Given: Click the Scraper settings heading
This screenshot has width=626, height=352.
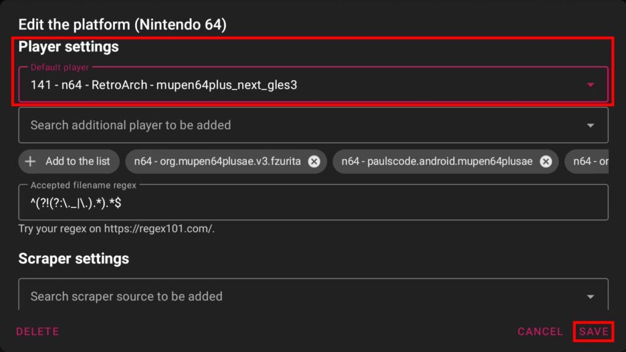Looking at the screenshot, I should tap(74, 259).
